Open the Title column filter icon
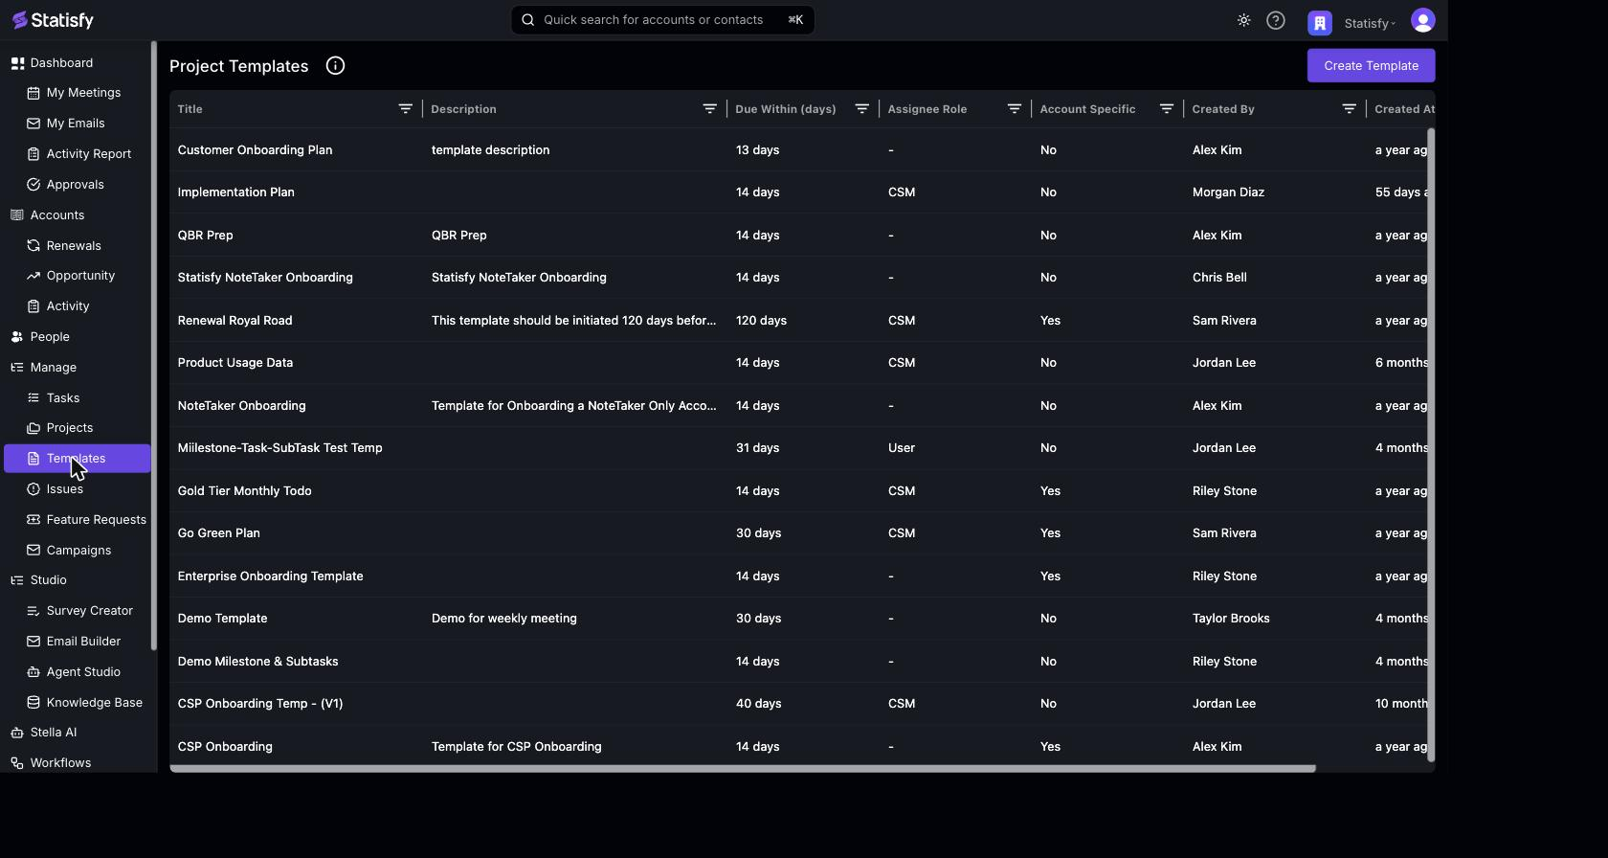Viewport: 1608px width, 858px height. tap(405, 109)
